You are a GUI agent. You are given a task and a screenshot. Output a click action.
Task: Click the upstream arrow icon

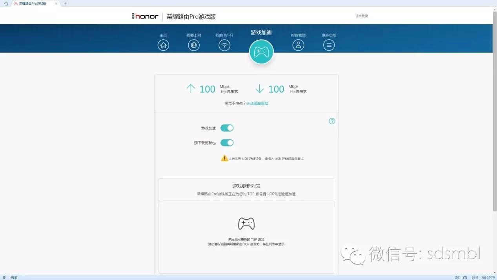click(x=191, y=89)
